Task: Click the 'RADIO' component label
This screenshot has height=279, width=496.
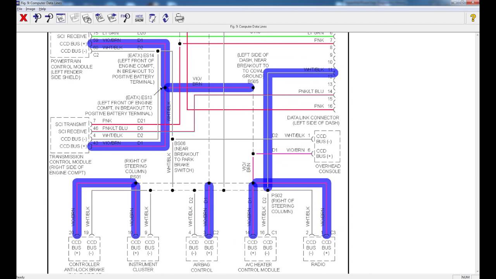Action: (319, 264)
